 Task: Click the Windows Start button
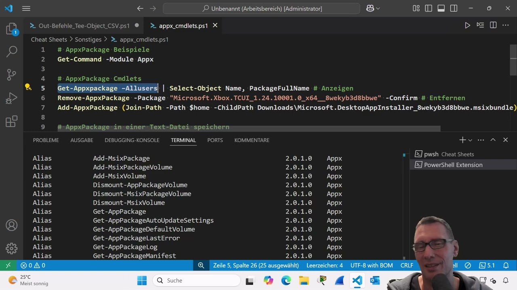[x=142, y=280]
